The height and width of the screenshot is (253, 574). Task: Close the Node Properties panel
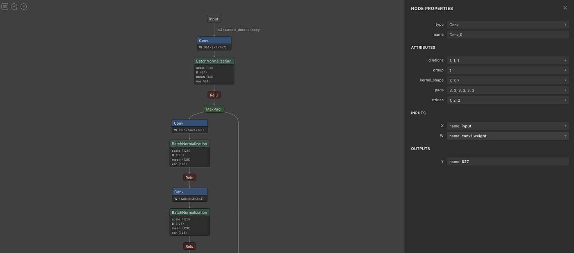point(565,7)
